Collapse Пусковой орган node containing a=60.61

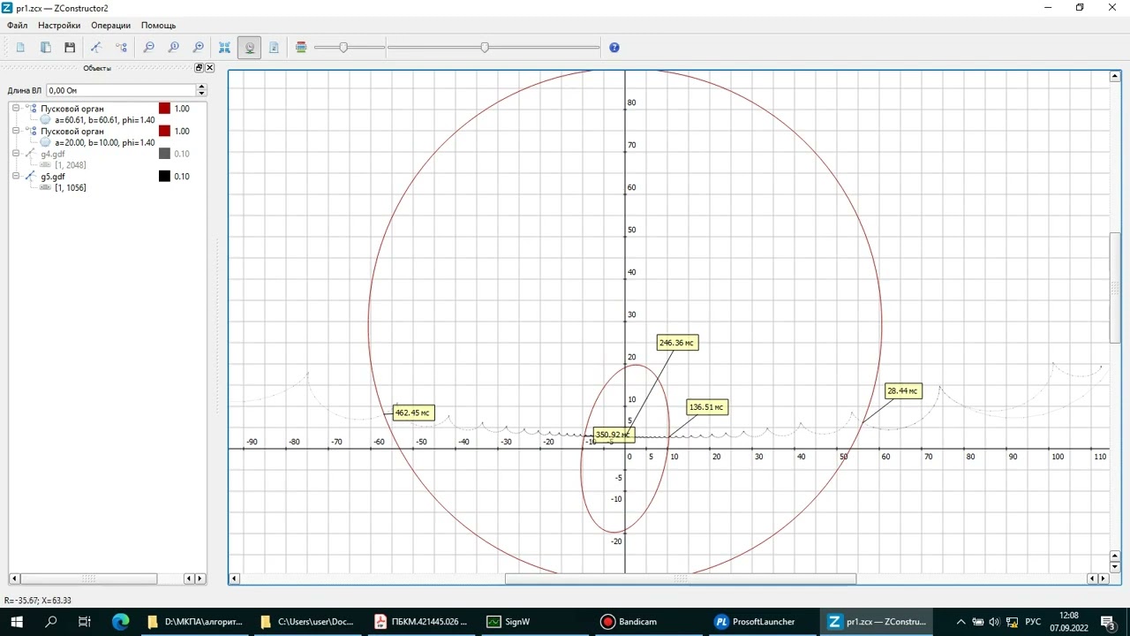(x=16, y=109)
